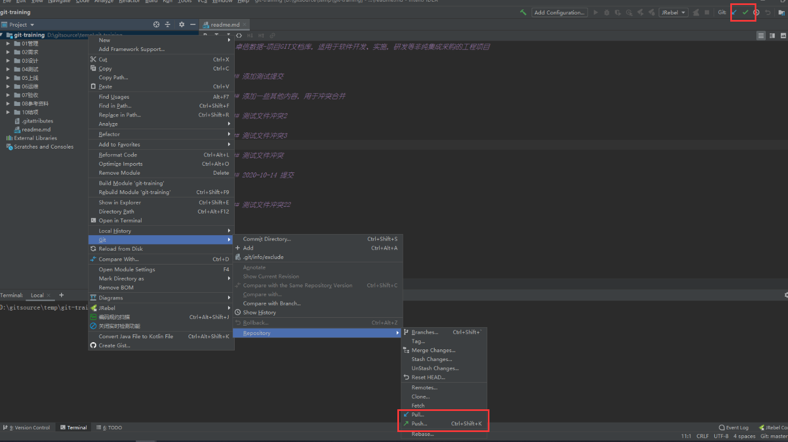Close the readme.md editor tab
This screenshot has width=788, height=442.
pos(245,24)
